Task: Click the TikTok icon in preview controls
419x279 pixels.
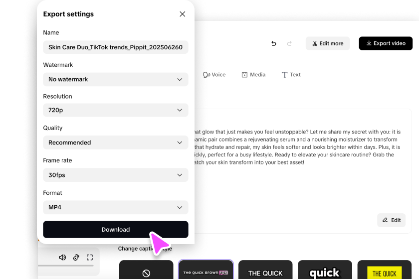Action: [76, 258]
